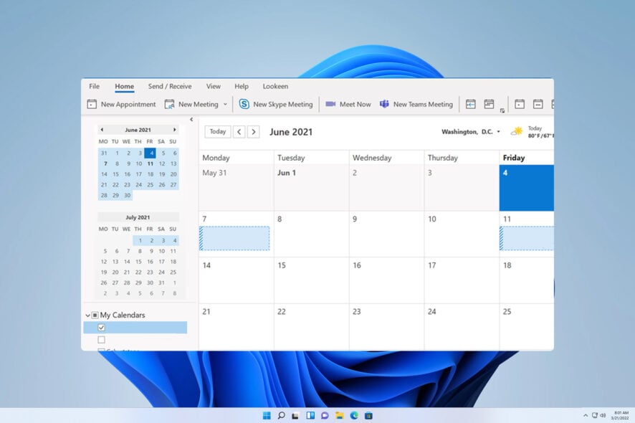Open taskbar Search magnifier
This screenshot has height=423, width=635.
pos(281,415)
